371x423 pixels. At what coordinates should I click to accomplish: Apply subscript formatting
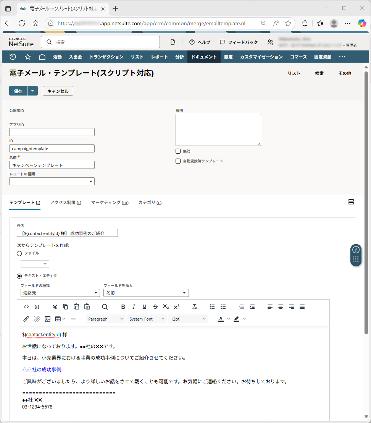click(x=166, y=307)
